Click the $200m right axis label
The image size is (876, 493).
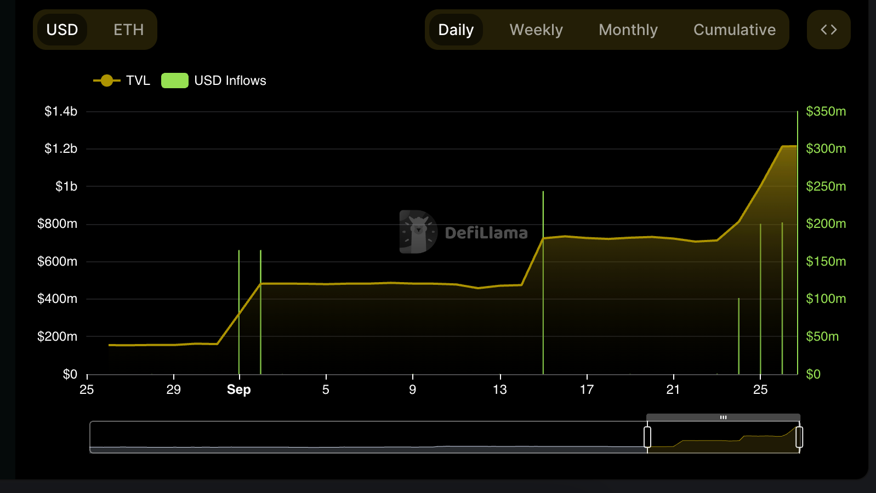point(826,223)
